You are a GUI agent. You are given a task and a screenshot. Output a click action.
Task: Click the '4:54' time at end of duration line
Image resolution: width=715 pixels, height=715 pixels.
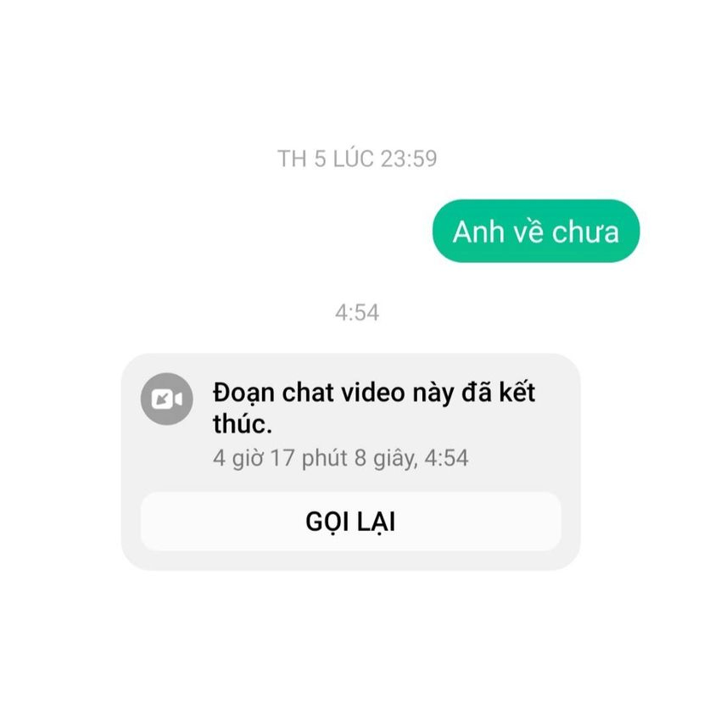point(446,458)
